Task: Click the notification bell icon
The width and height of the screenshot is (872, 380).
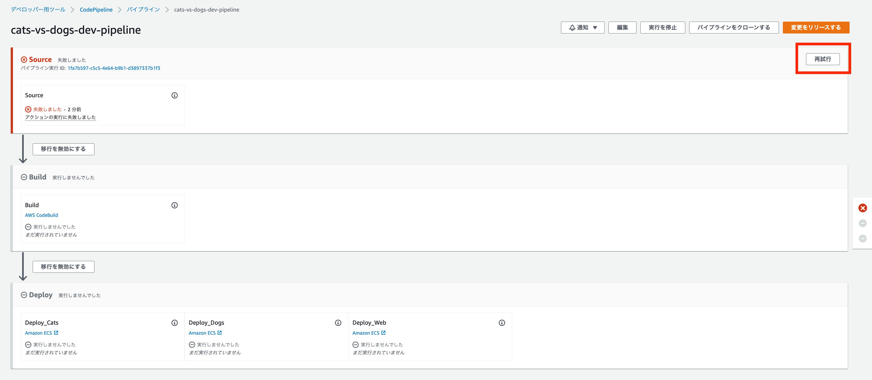Action: [572, 27]
